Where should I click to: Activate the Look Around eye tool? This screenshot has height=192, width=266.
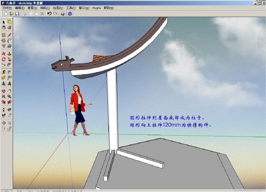pos(9,110)
